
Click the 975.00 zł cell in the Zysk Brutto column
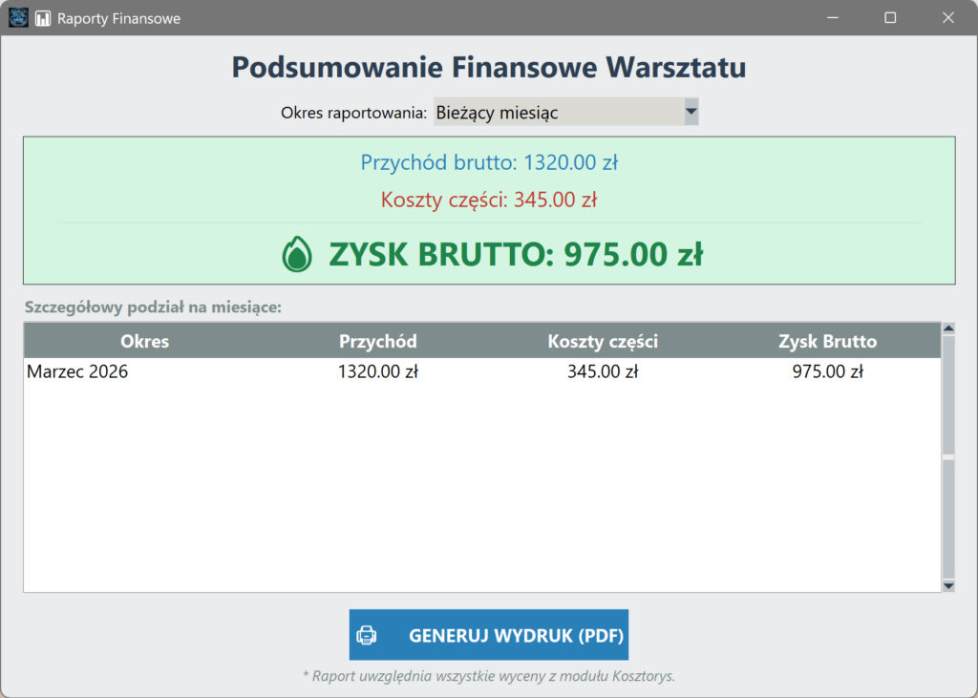827,372
